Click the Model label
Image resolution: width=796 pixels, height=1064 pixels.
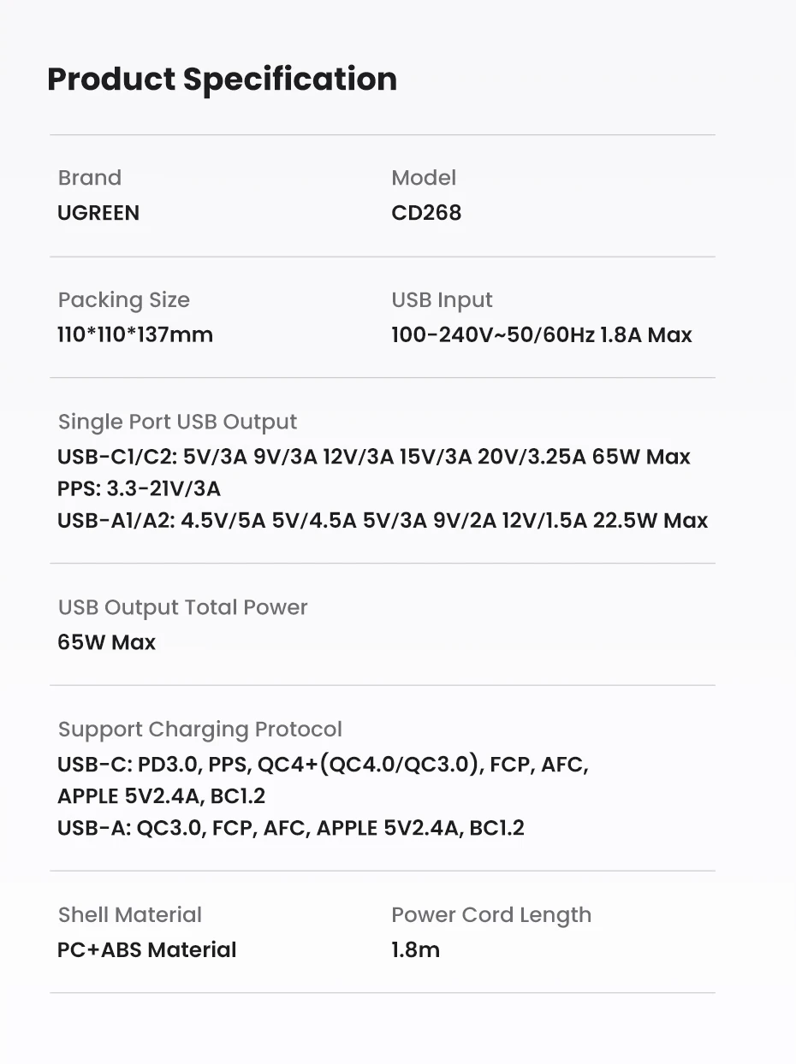[x=424, y=178]
